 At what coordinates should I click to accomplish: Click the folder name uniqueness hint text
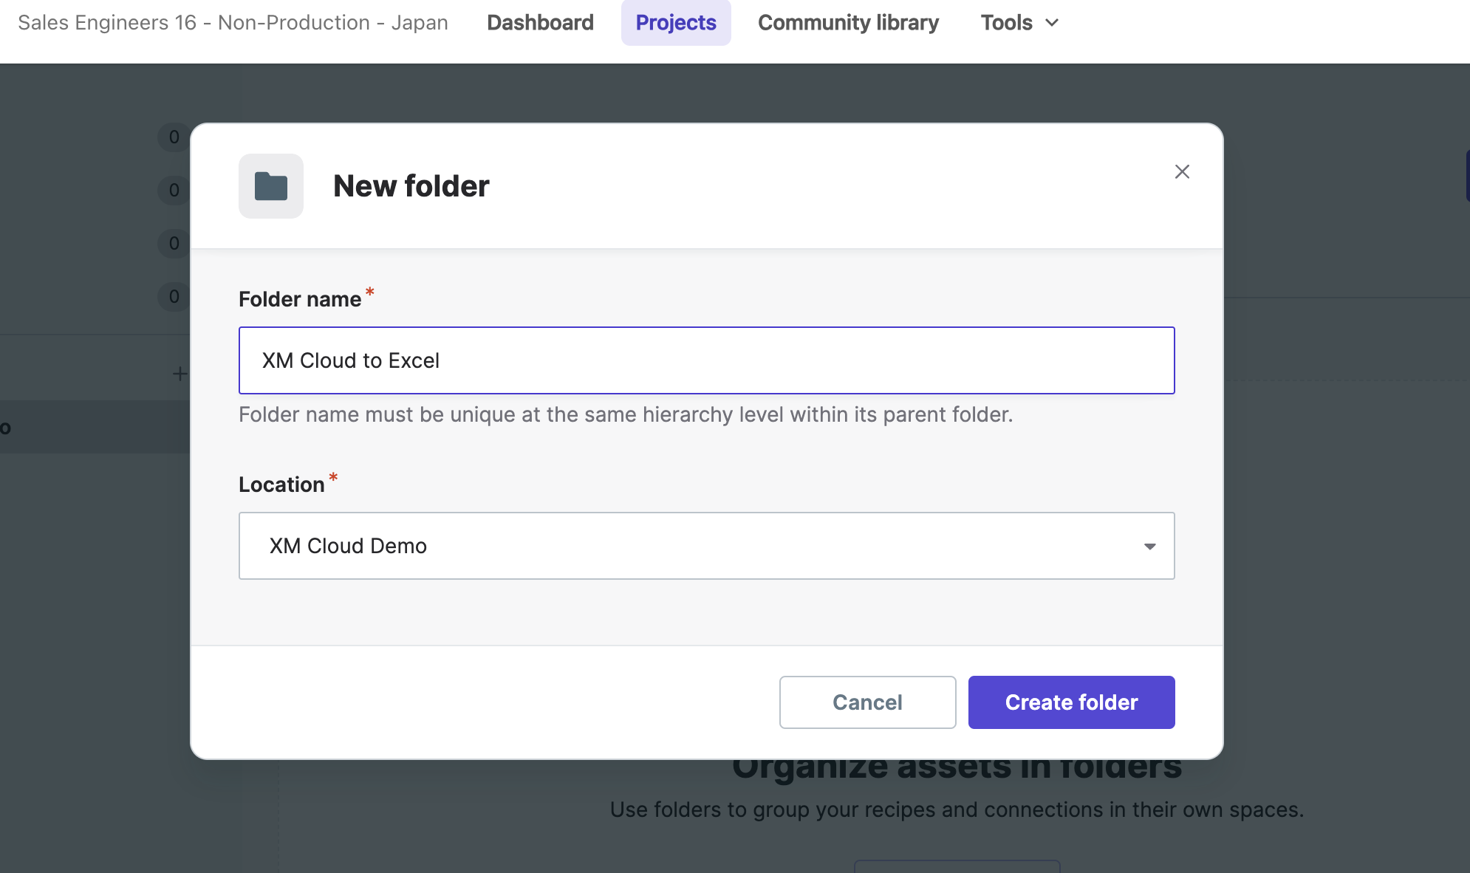pos(626,414)
